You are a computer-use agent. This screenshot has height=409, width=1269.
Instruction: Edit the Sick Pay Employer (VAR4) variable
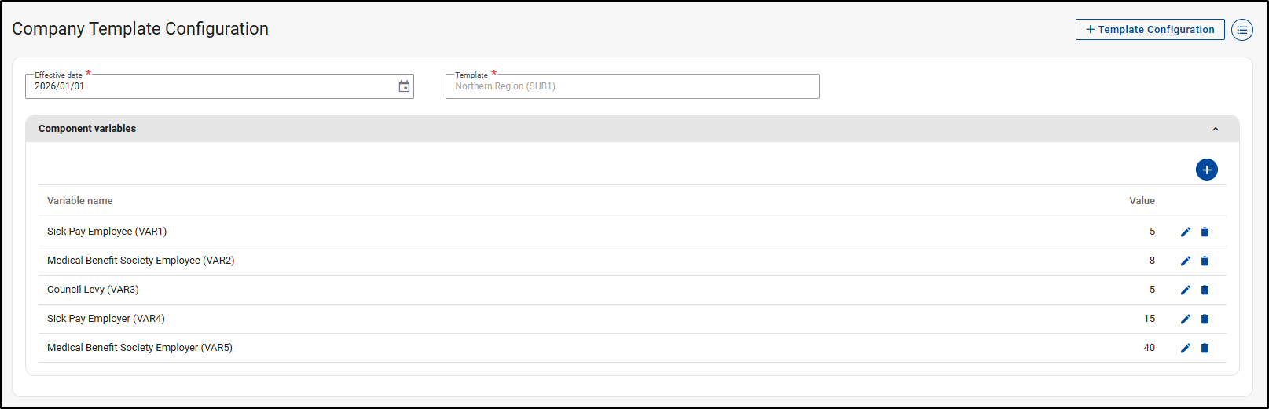tap(1186, 319)
